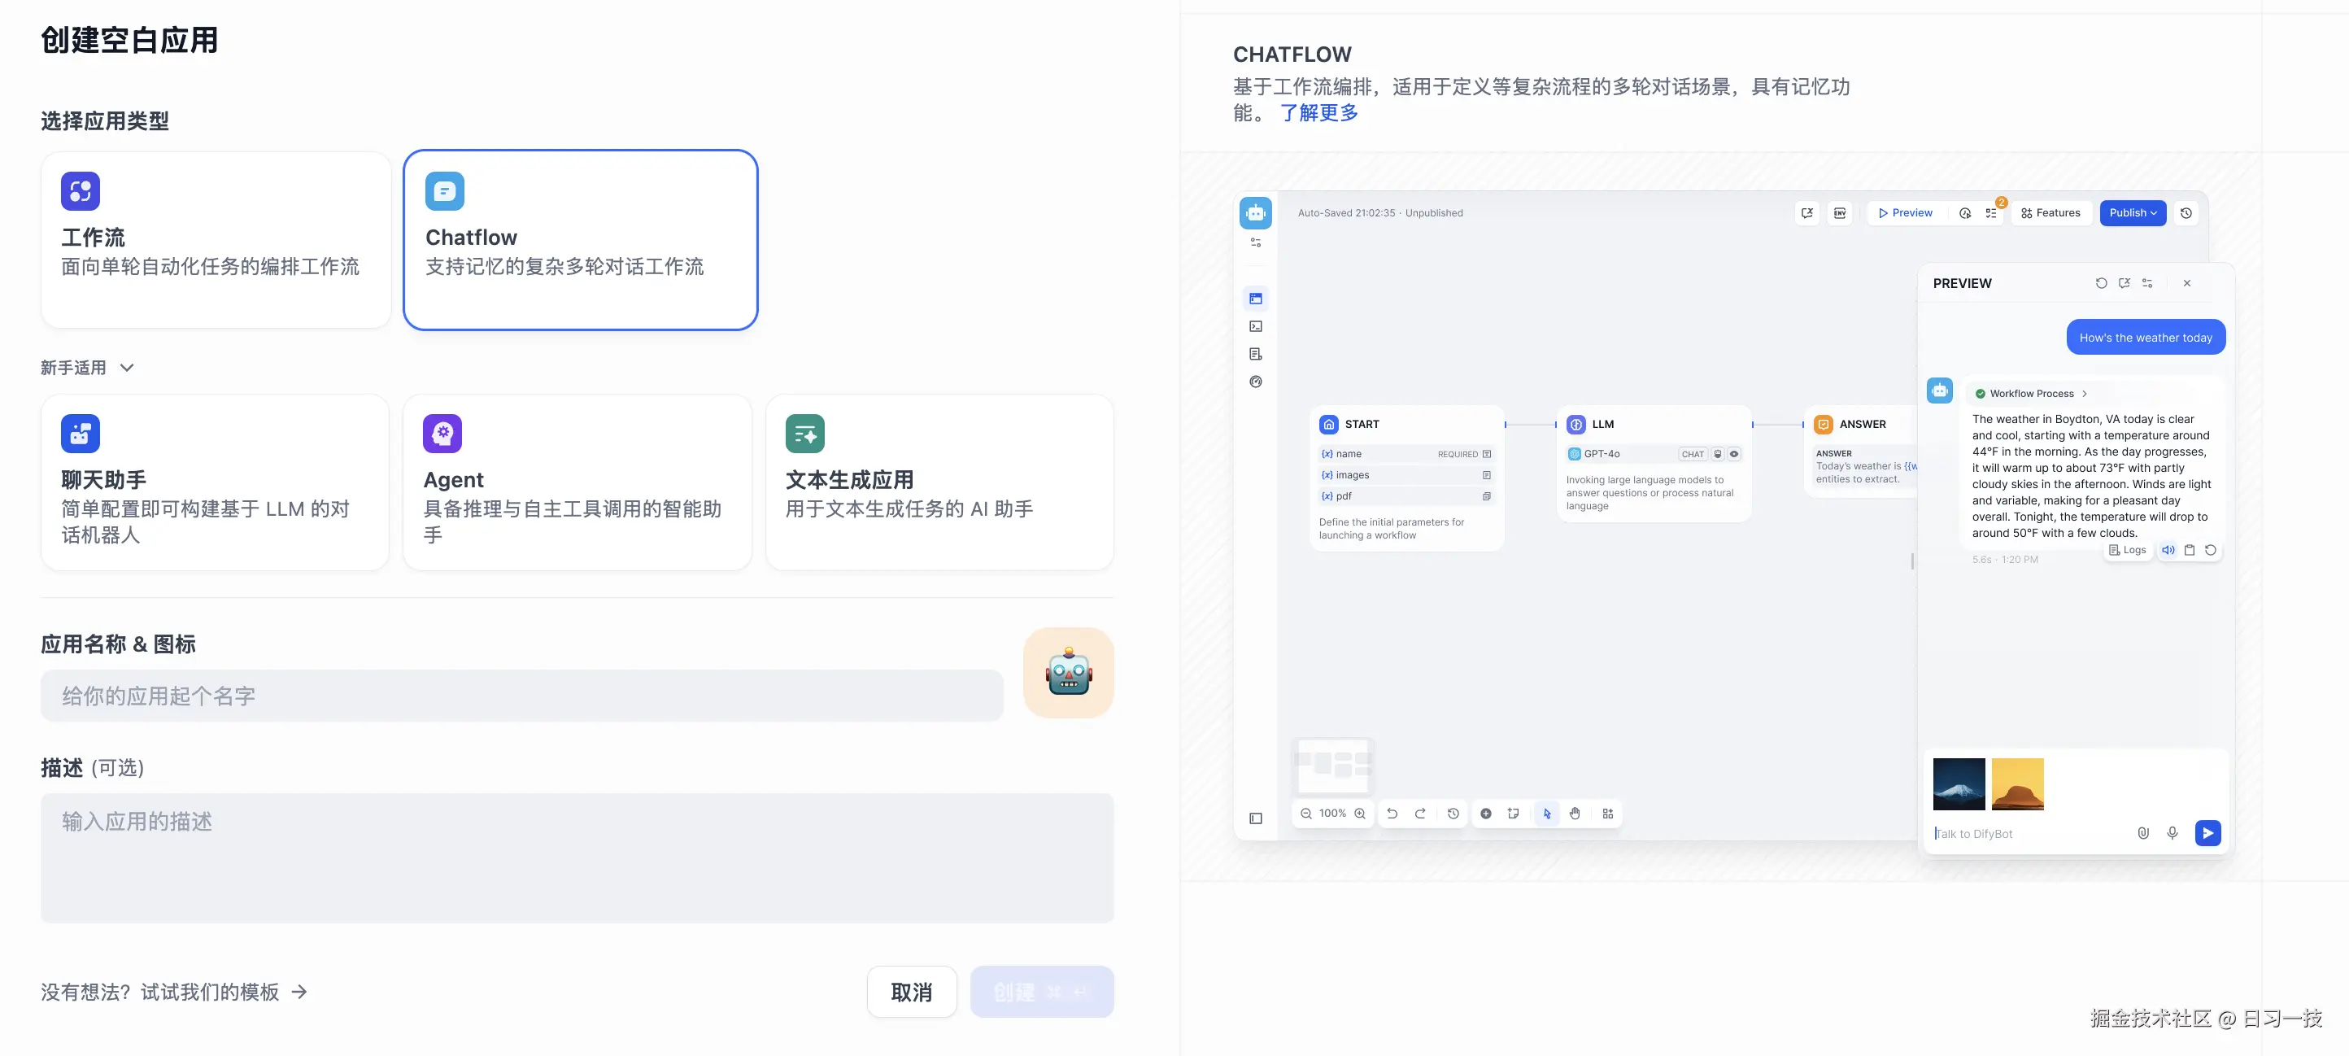Click the robot emoji app icon
This screenshot has width=2349, height=1056.
1068,673
